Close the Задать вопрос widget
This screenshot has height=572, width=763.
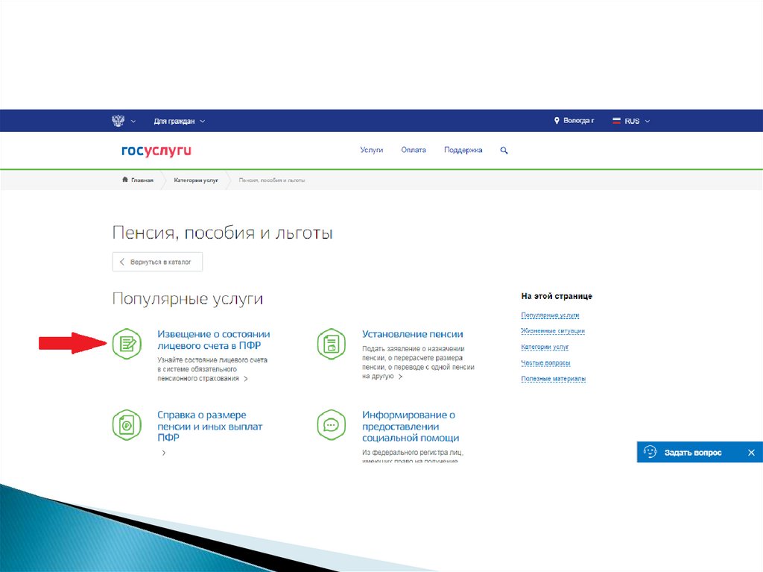[x=751, y=453]
